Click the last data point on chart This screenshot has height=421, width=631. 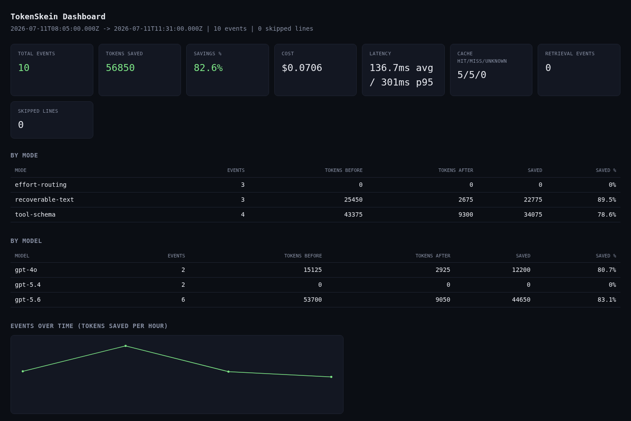331,377
